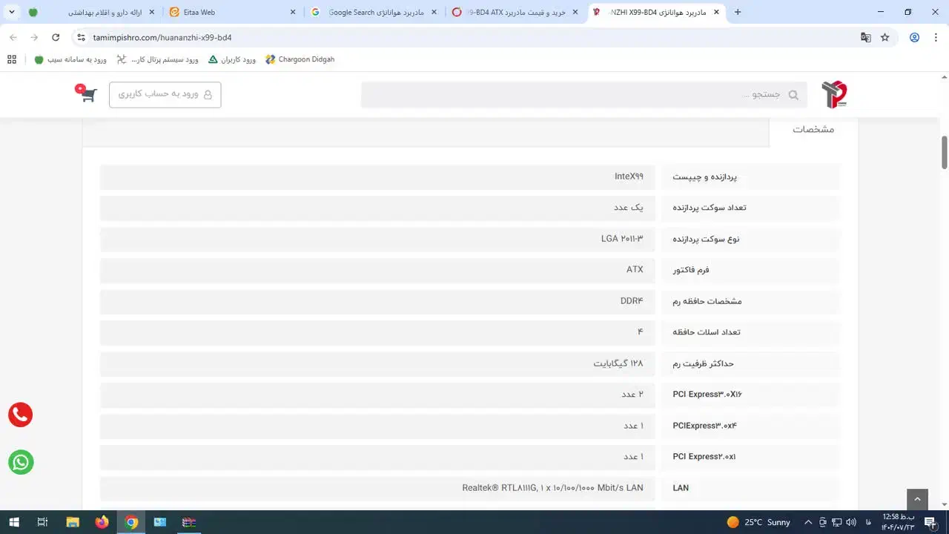
Task: Click the taskbar clock and date
Action: tap(899, 522)
